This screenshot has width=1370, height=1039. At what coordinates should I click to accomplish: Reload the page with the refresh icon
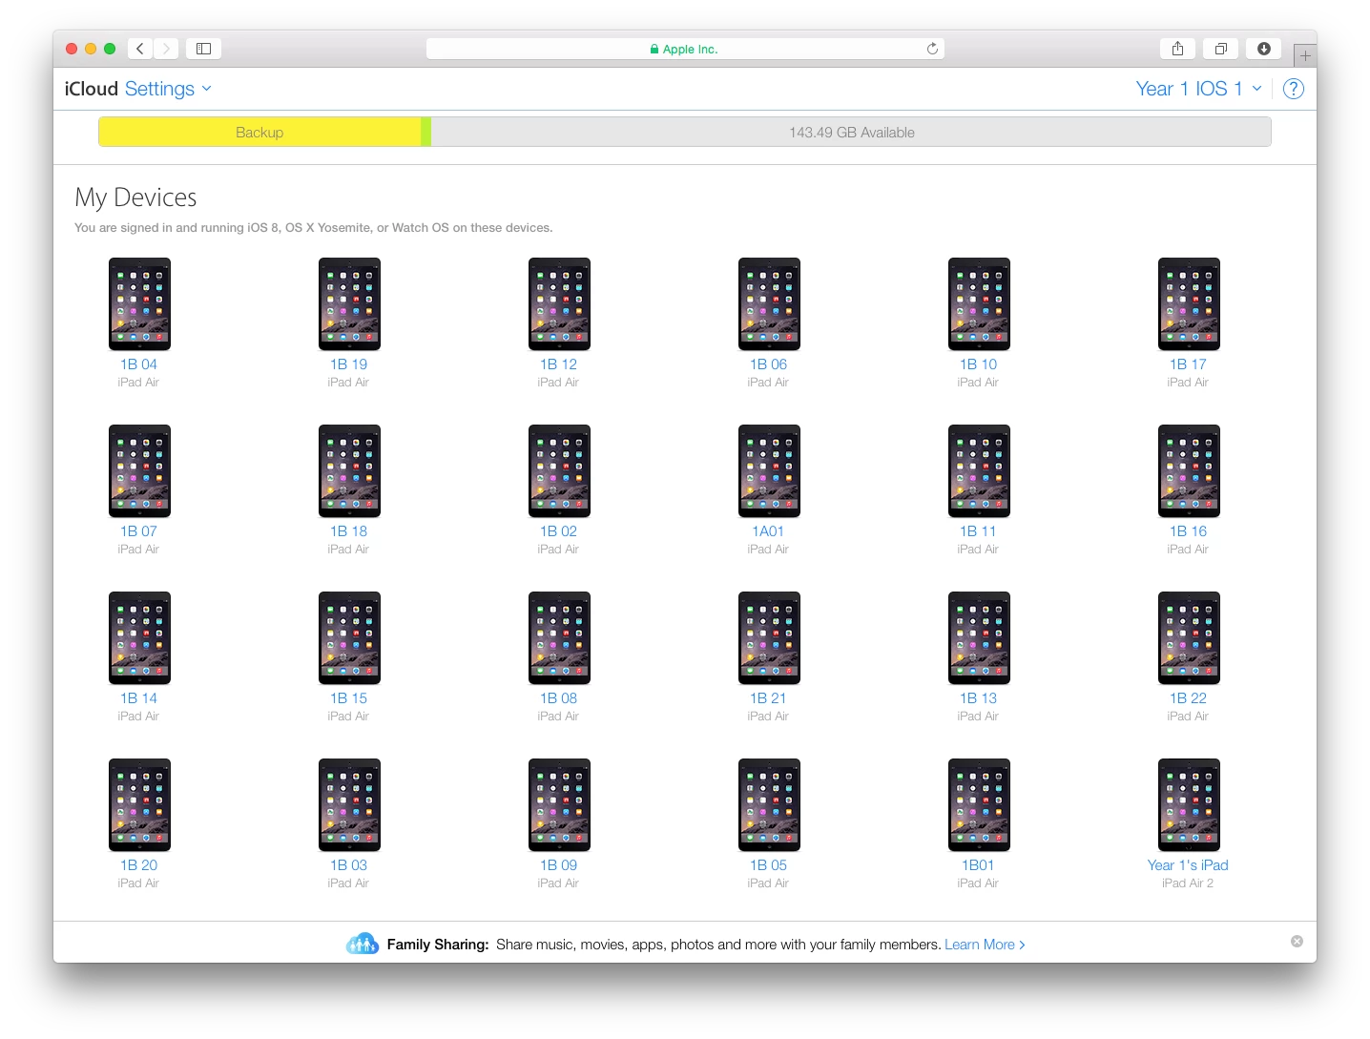coord(932,49)
